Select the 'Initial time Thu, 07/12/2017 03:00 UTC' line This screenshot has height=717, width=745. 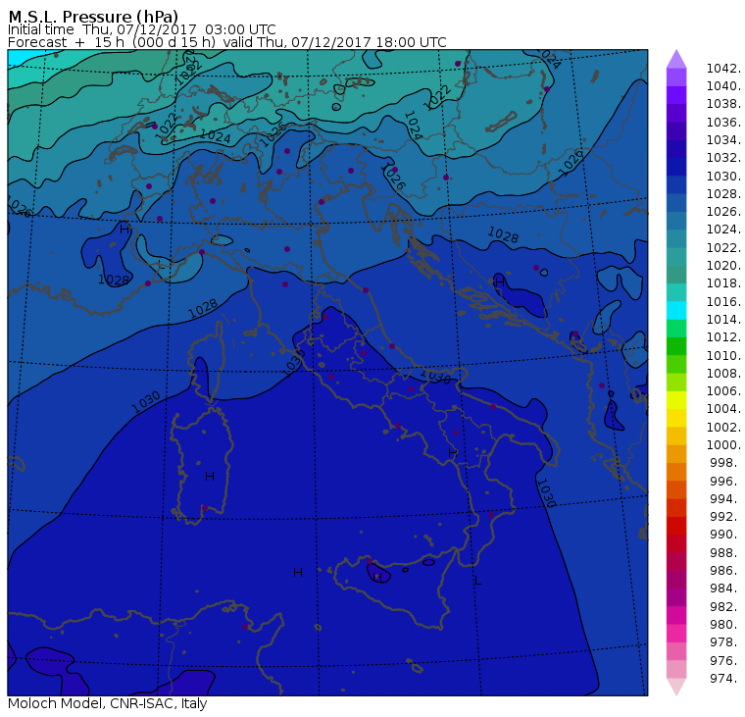[141, 29]
